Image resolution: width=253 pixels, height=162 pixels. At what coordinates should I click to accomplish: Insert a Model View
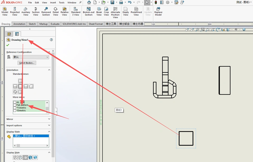[x=5, y=11]
